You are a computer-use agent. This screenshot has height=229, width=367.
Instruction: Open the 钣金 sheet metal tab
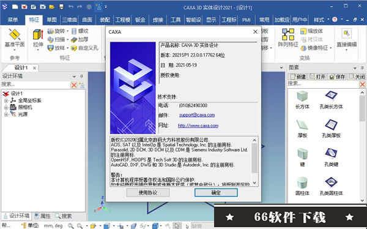click(140, 20)
